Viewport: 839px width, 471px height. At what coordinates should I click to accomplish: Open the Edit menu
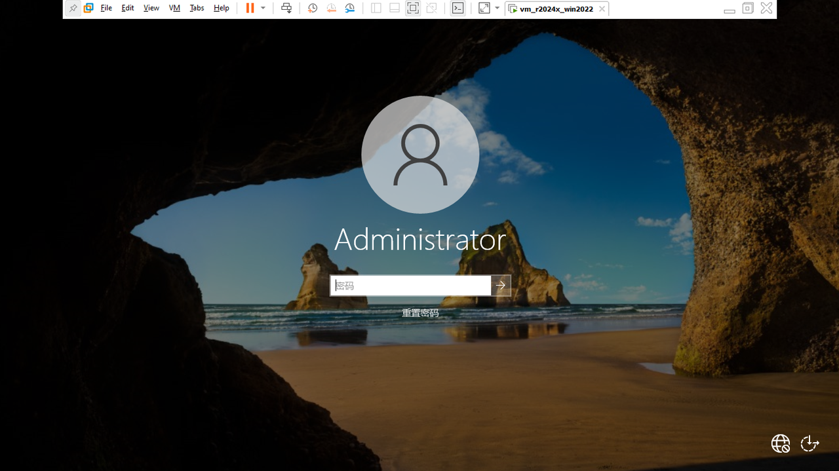(x=128, y=9)
